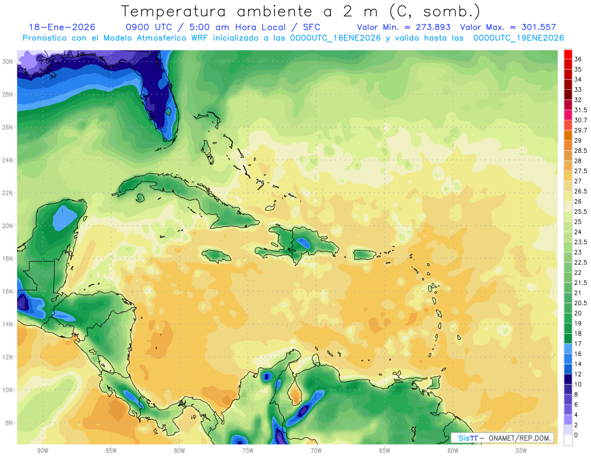The image size is (591, 457).
Task: Click the 60W longitude label
Action: point(453,451)
